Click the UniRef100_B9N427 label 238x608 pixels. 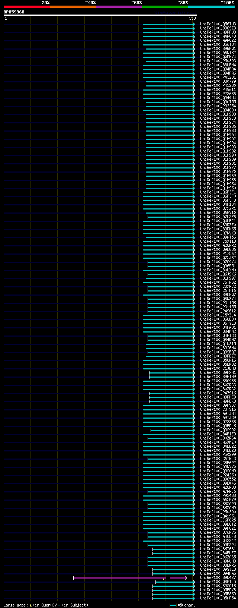pyautogui.click(x=218, y=577)
